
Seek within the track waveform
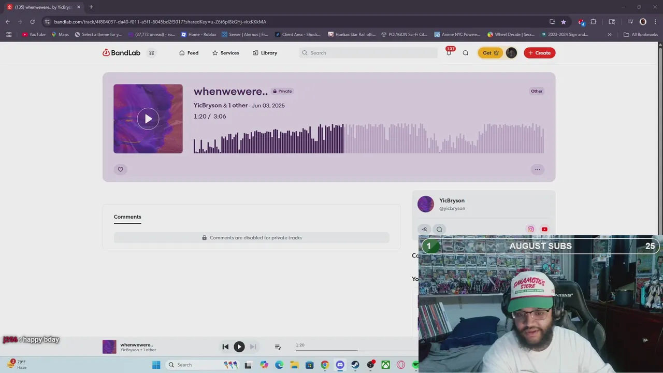coord(369,138)
